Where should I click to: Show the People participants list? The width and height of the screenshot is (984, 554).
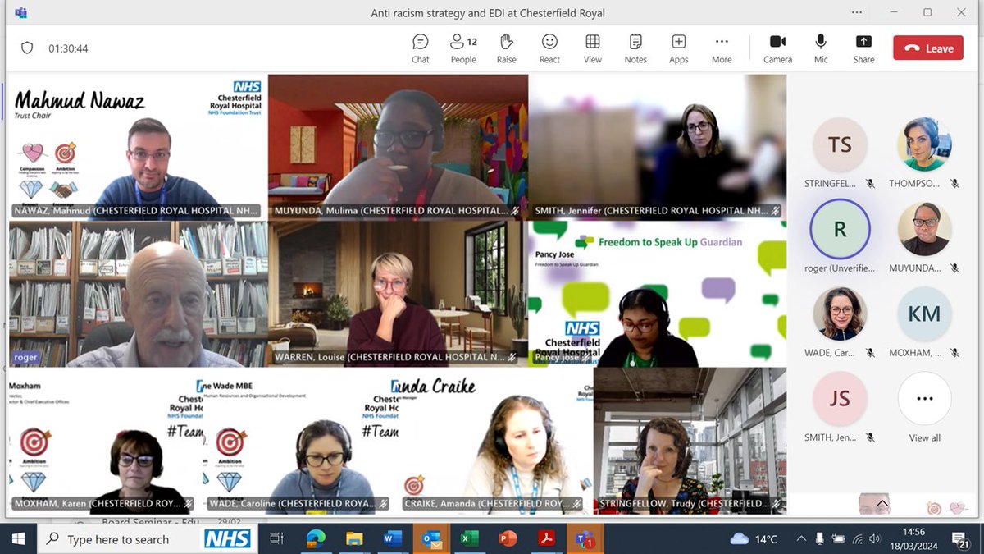[463, 48]
